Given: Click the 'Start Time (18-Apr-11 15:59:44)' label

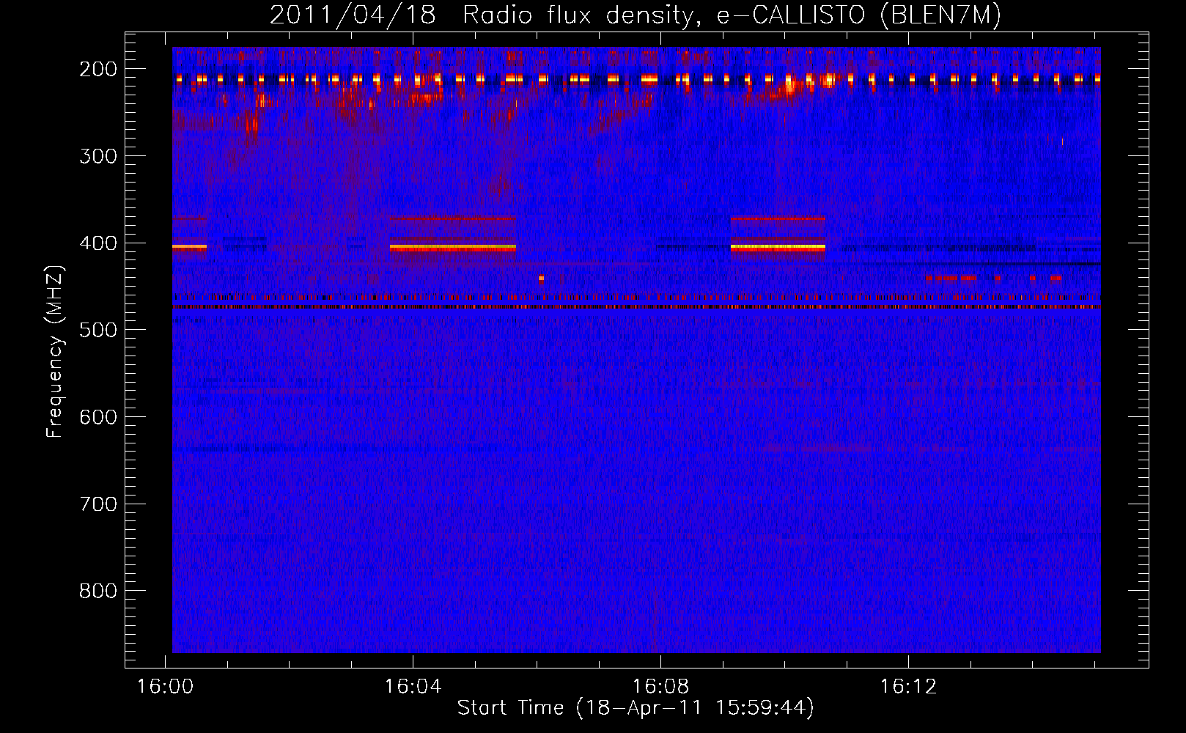Looking at the screenshot, I should tap(636, 708).
